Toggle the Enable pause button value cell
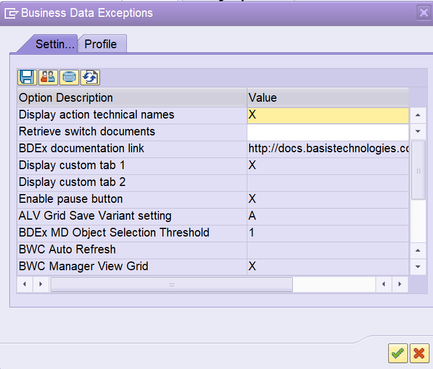This screenshot has height=369, width=433. pyautogui.click(x=328, y=199)
